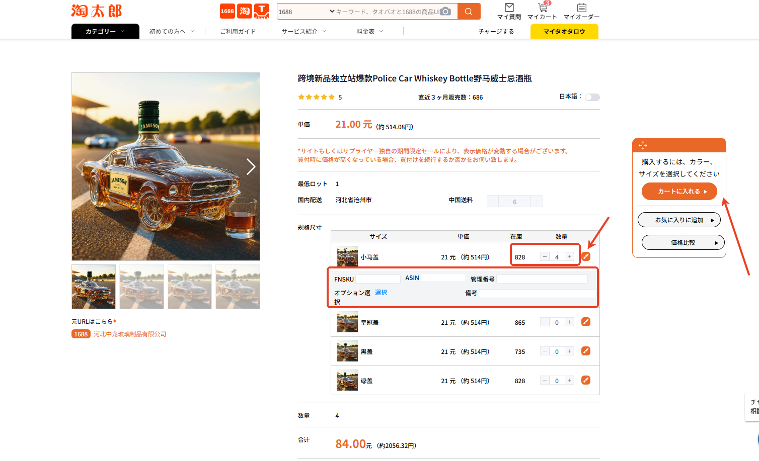The image size is (759, 461).
Task: Decrease quantity for 绿盖
Action: [545, 381]
